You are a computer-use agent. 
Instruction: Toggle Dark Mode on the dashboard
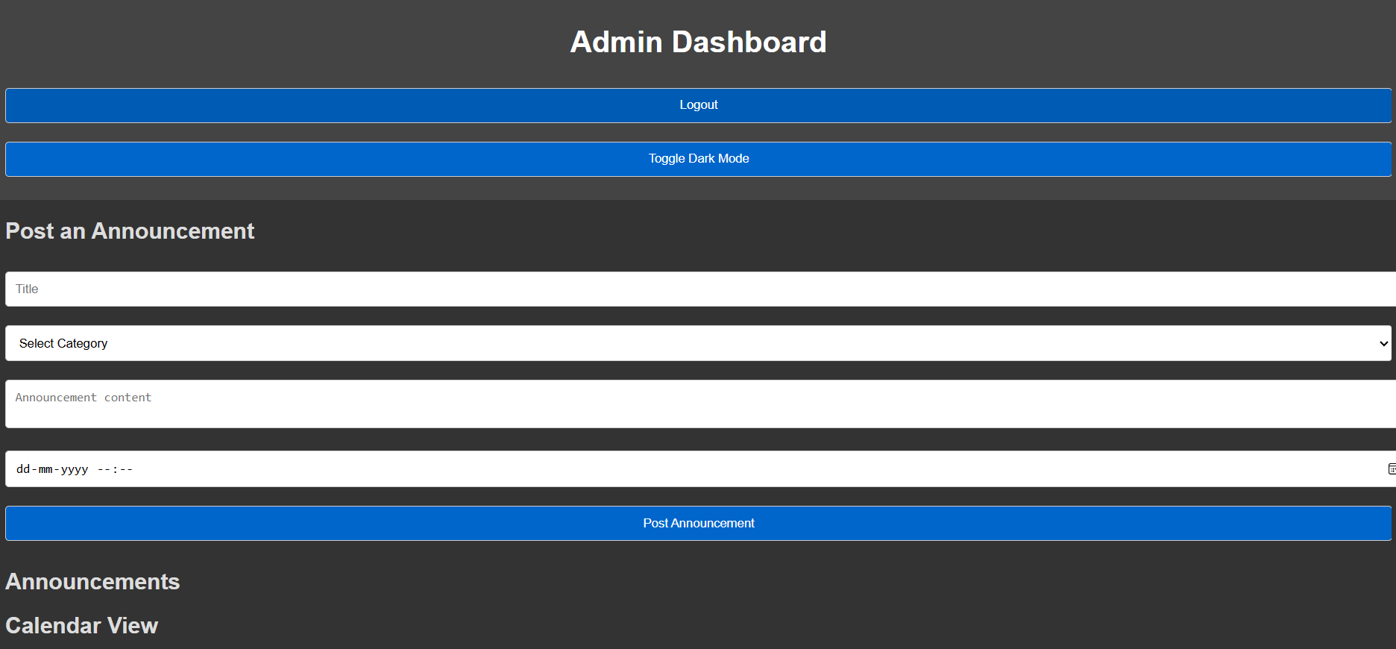[698, 159]
